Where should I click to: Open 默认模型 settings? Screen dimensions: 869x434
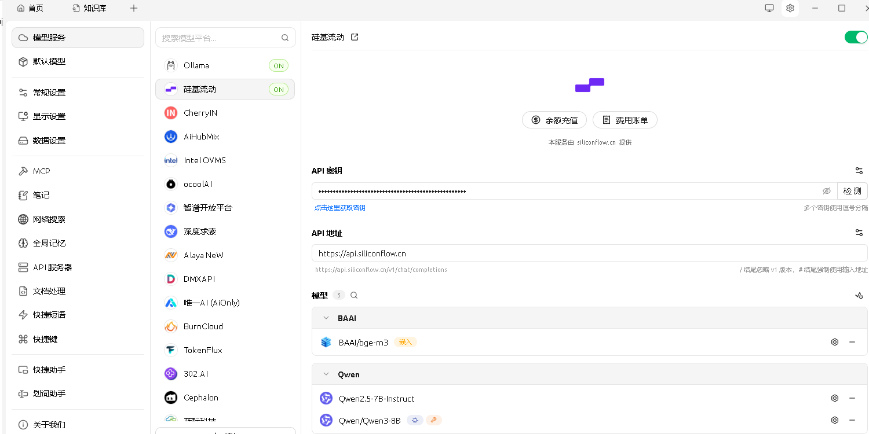point(78,61)
